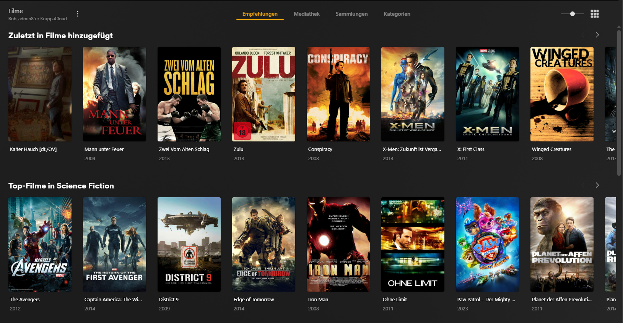Click year '2012' under The Avengers
The image size is (623, 323).
click(x=15, y=309)
